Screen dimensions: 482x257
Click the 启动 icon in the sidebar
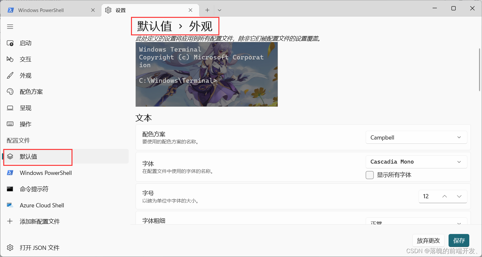pyautogui.click(x=10, y=43)
